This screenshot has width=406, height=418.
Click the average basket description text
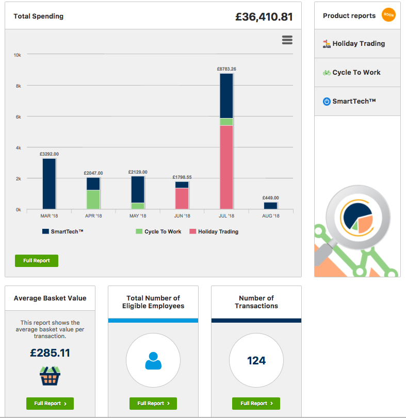pos(50,329)
